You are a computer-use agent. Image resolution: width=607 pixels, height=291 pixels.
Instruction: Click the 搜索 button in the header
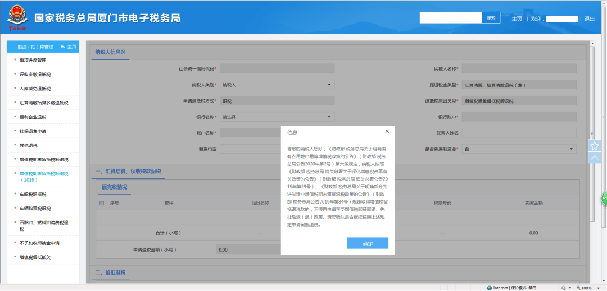click(491, 18)
